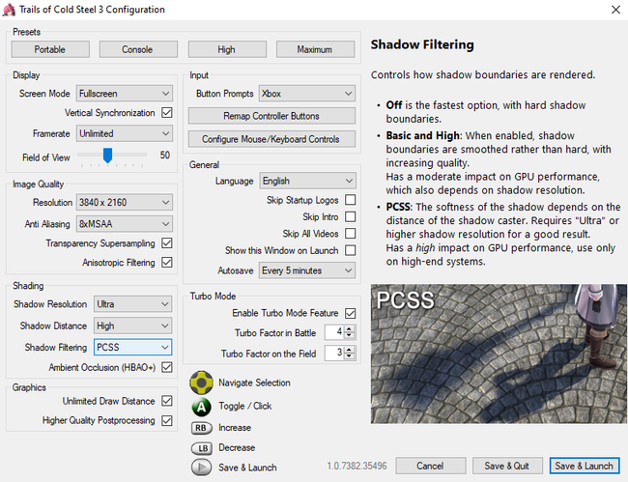
Task: Click the RB Increase controller icon
Action: pyautogui.click(x=201, y=427)
